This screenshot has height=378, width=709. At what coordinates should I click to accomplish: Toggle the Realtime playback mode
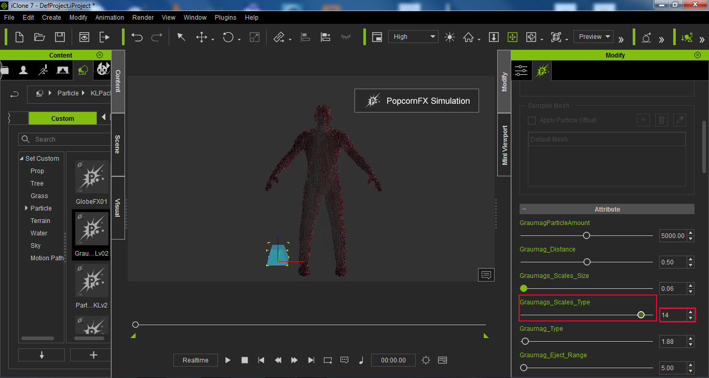[x=196, y=360]
